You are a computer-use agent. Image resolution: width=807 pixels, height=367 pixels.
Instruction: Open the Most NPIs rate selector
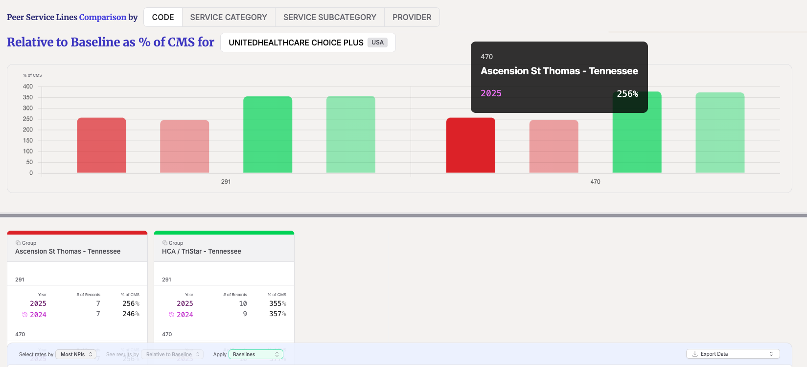pos(76,354)
